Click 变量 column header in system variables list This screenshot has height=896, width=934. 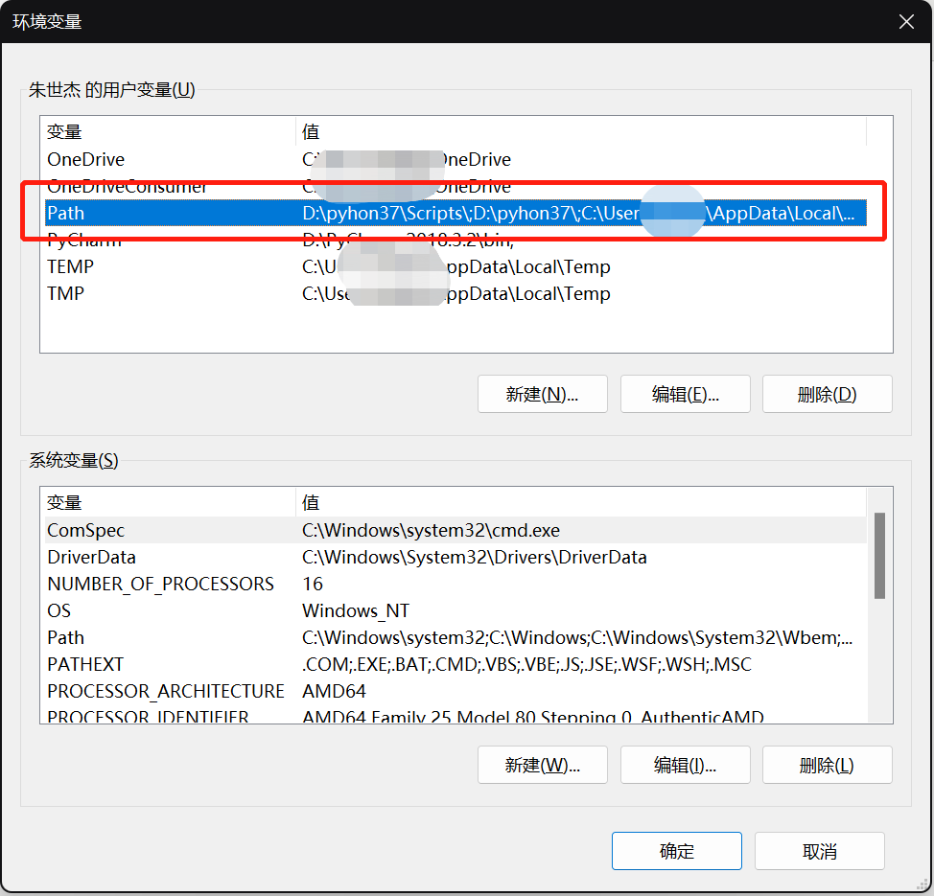[168, 502]
